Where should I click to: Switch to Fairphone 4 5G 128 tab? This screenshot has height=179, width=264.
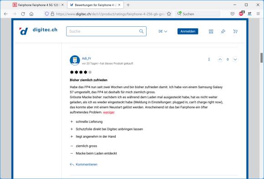(38, 5)
